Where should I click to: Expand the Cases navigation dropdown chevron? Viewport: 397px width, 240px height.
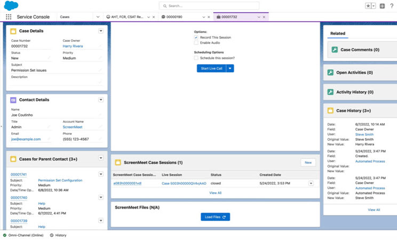(98, 17)
